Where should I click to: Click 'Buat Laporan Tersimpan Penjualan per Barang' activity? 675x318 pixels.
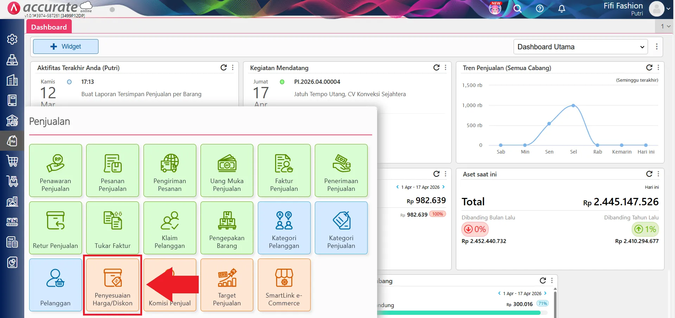coord(141,94)
